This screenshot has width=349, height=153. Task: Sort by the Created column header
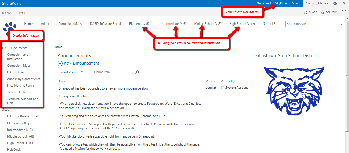[x=211, y=82]
